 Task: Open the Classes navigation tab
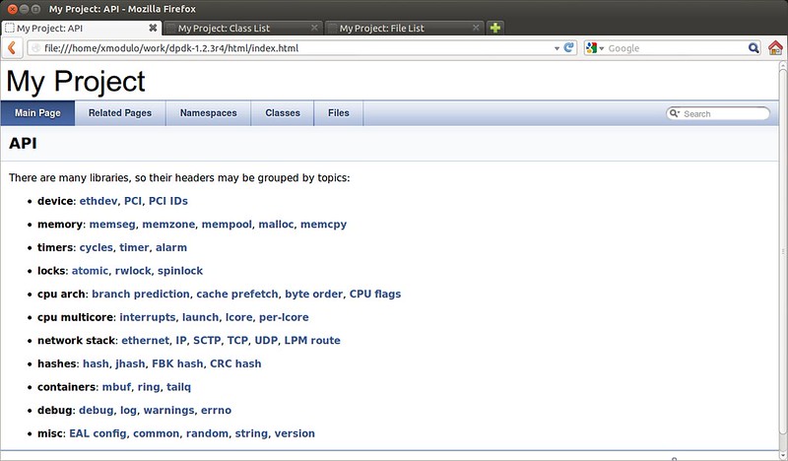click(x=283, y=113)
